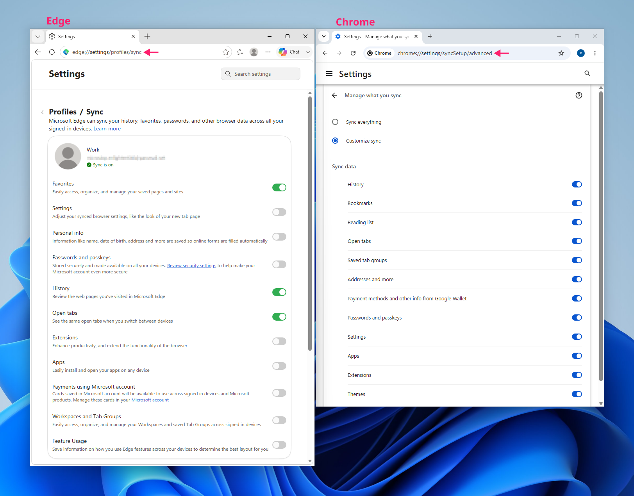634x496 pixels.
Task: Enable Passwords and passkeys sync in Edge
Action: (279, 264)
